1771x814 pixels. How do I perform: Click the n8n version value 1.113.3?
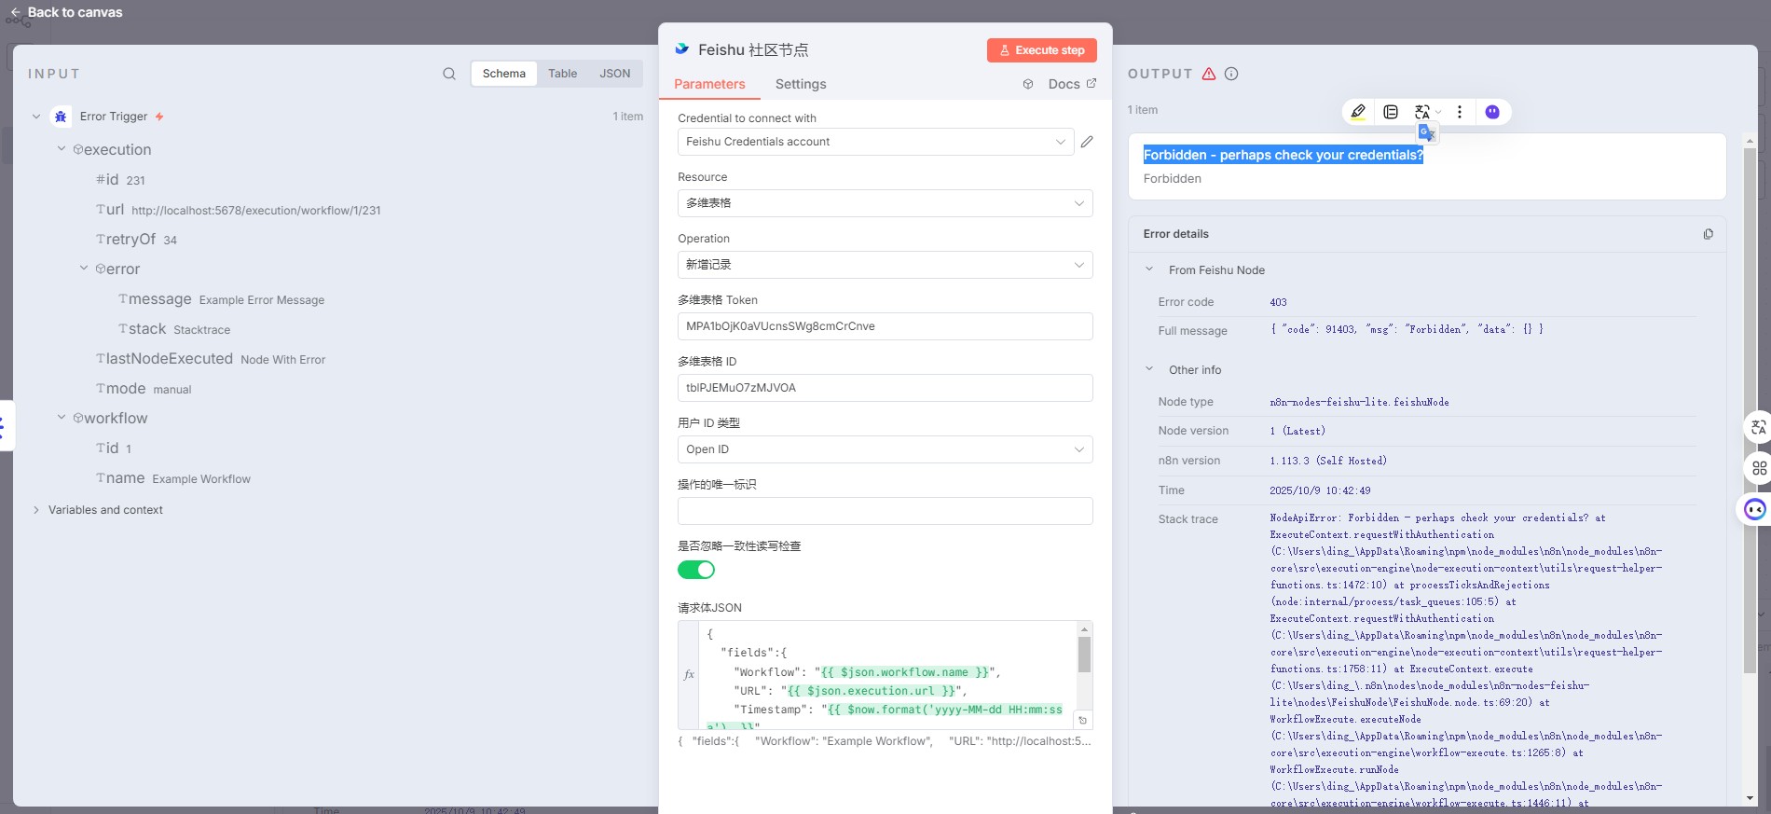point(1328,461)
